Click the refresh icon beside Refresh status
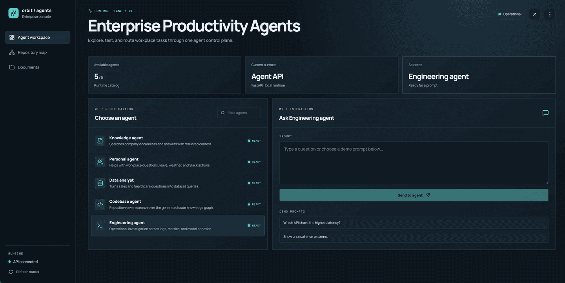 11,272
